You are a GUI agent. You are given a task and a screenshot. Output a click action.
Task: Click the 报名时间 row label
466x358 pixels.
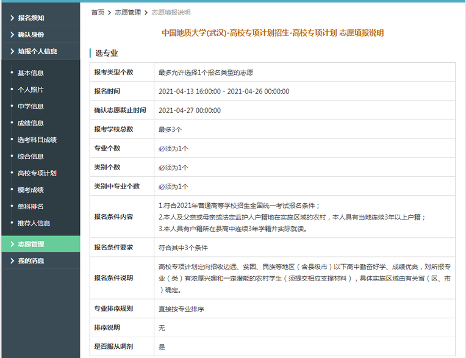(107, 91)
